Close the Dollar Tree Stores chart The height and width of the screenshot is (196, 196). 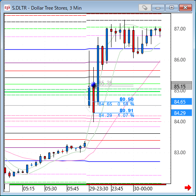(186, 8)
